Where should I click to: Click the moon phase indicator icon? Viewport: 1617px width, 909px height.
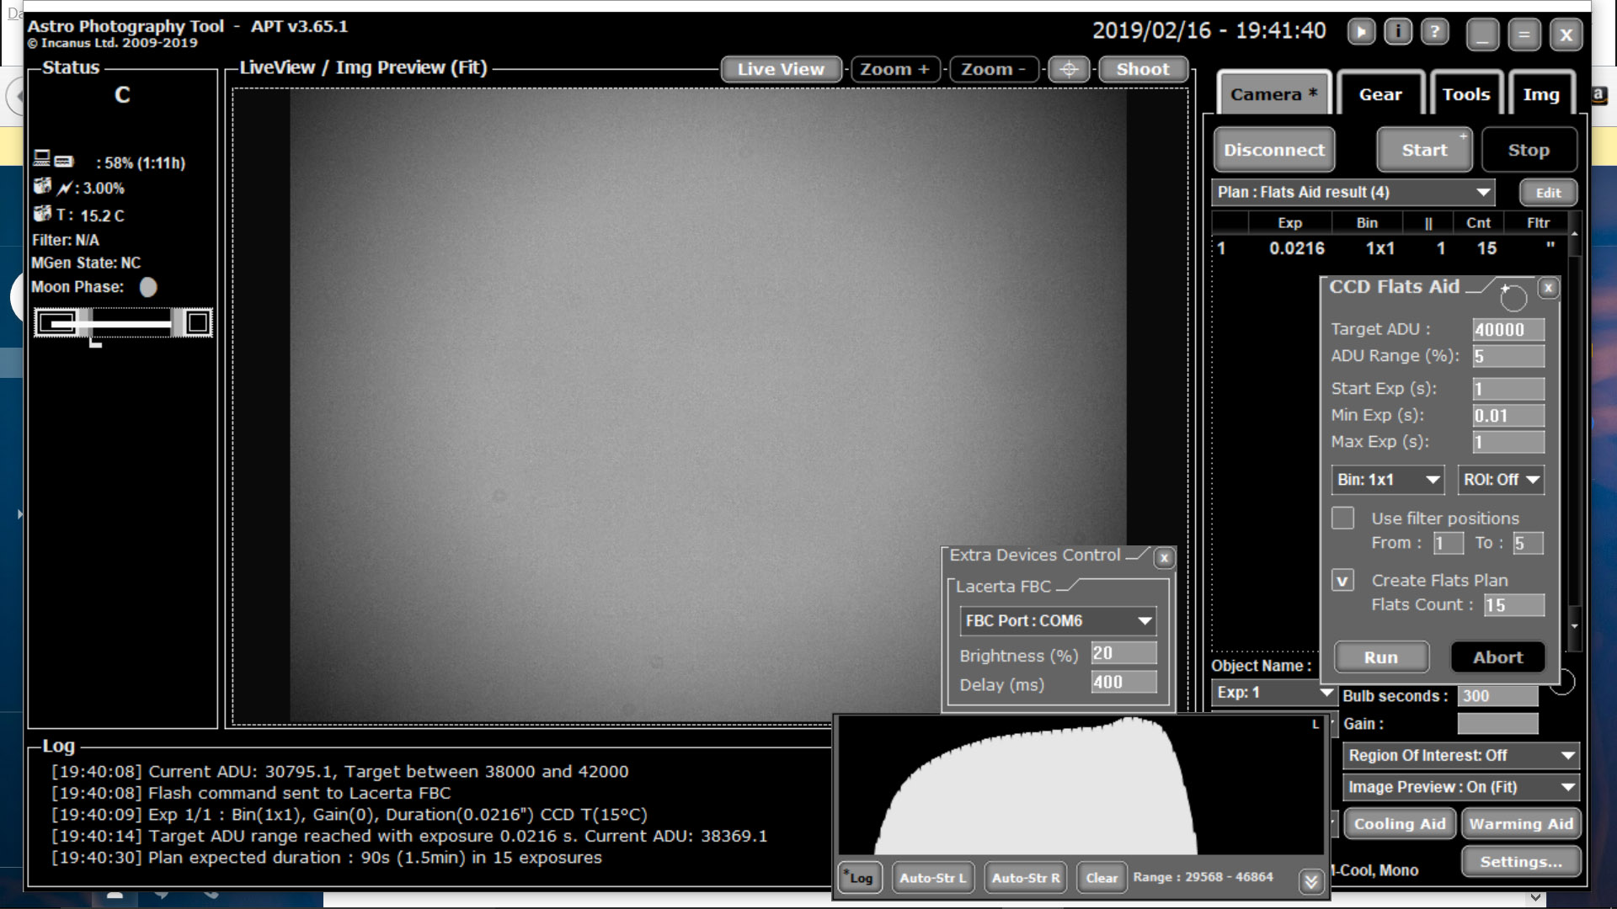(x=148, y=288)
